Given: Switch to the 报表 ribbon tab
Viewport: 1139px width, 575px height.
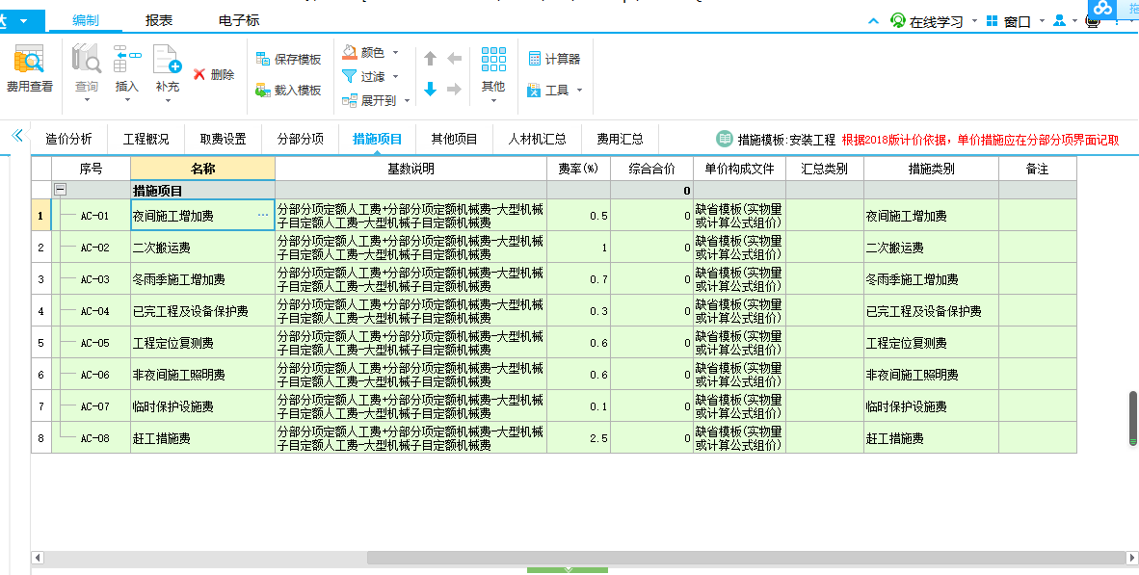Looking at the screenshot, I should 158,20.
